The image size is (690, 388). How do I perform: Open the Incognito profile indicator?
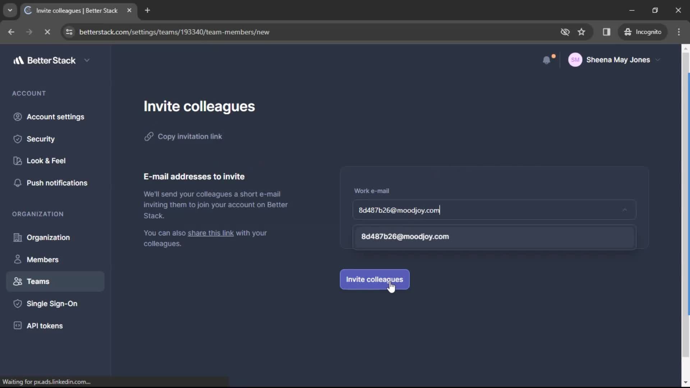(643, 32)
